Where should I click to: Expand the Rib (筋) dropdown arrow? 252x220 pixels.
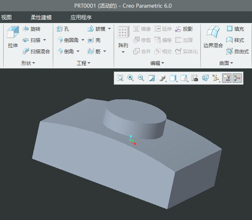(x=104, y=51)
